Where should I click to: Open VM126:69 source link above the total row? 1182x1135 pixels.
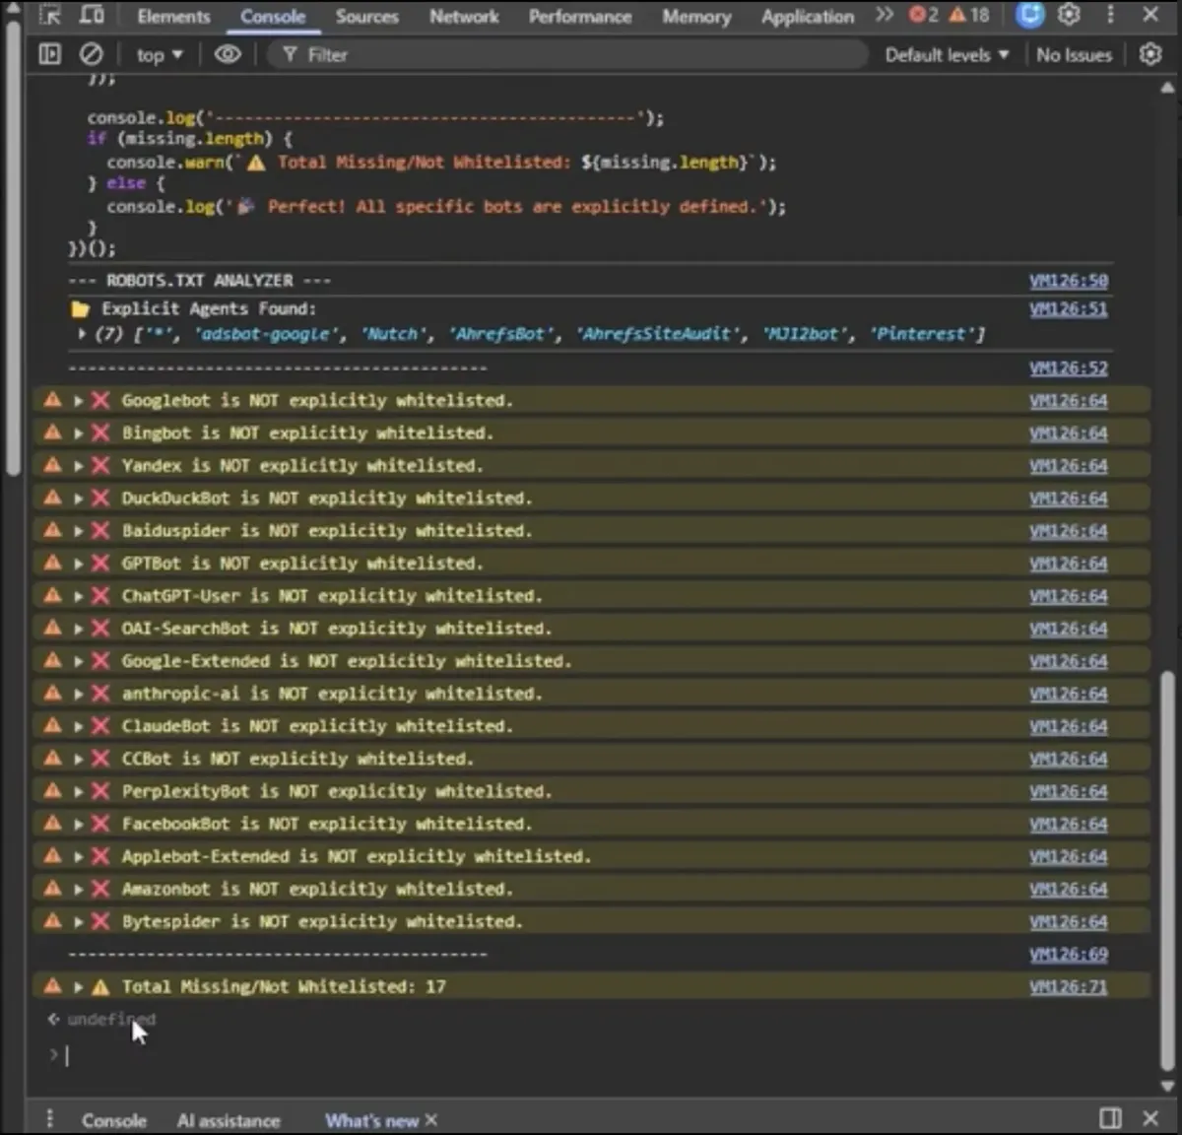pyautogui.click(x=1069, y=954)
